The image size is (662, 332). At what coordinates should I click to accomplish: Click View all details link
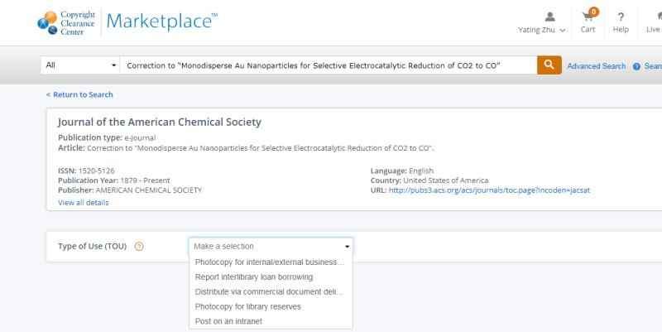83,202
